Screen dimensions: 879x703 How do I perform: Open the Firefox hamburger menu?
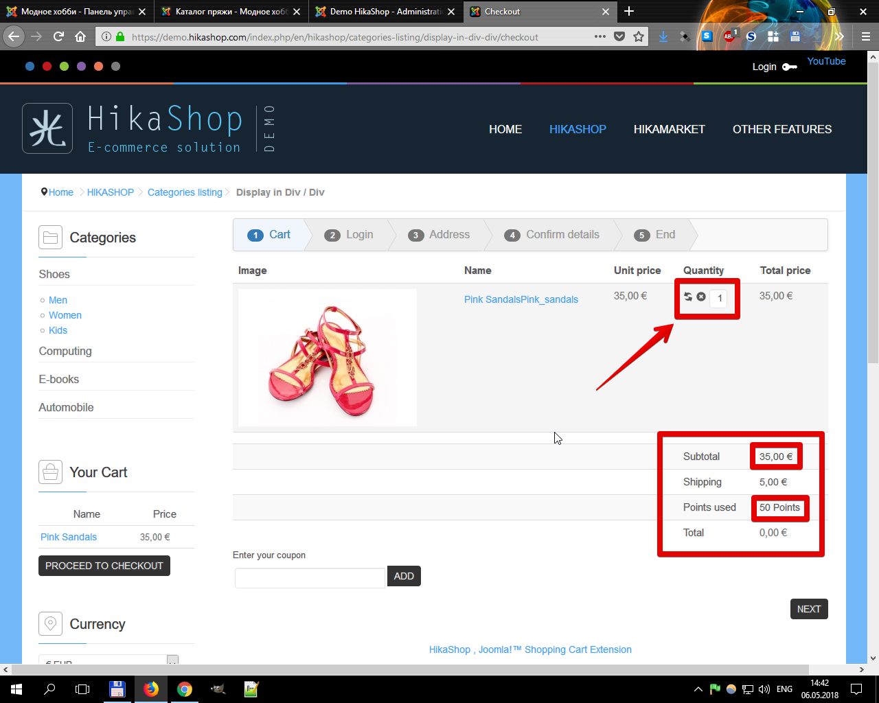pyautogui.click(x=865, y=37)
